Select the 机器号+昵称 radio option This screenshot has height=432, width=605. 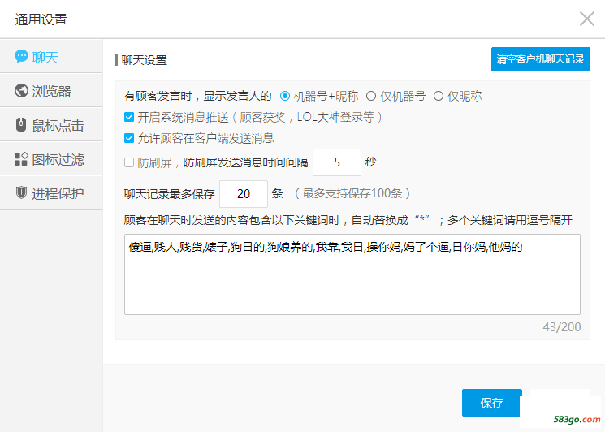pyautogui.click(x=285, y=96)
